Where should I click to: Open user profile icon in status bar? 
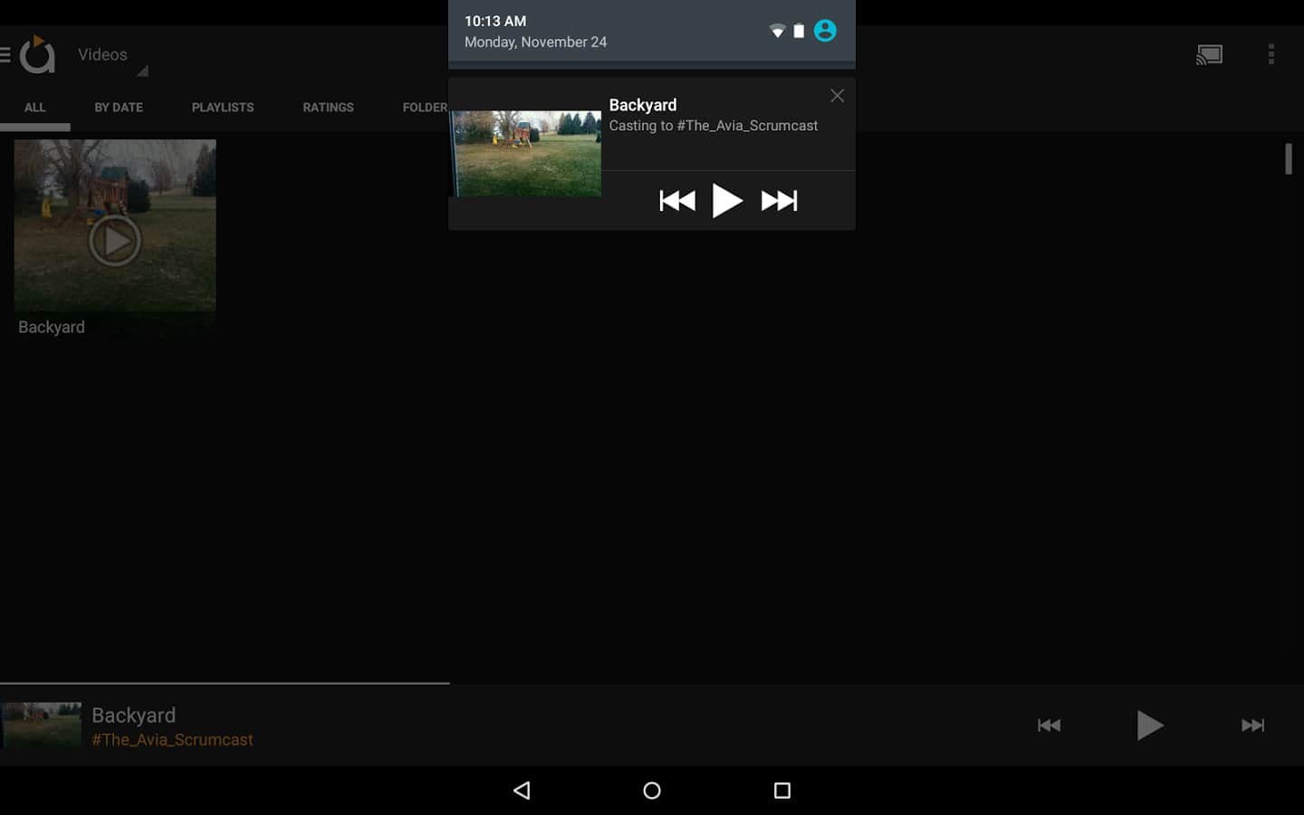(825, 31)
